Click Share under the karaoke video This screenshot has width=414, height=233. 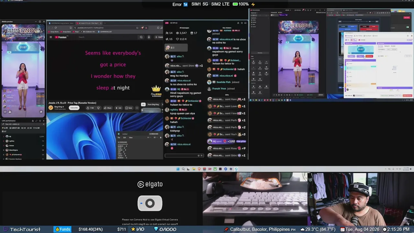tap(108, 108)
